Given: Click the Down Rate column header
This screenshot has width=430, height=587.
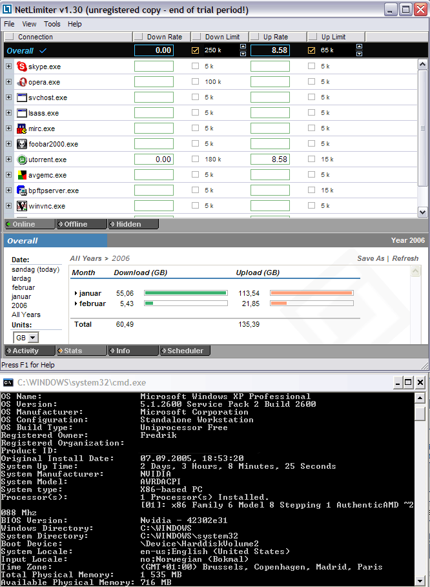Looking at the screenshot, I should (161, 37).
